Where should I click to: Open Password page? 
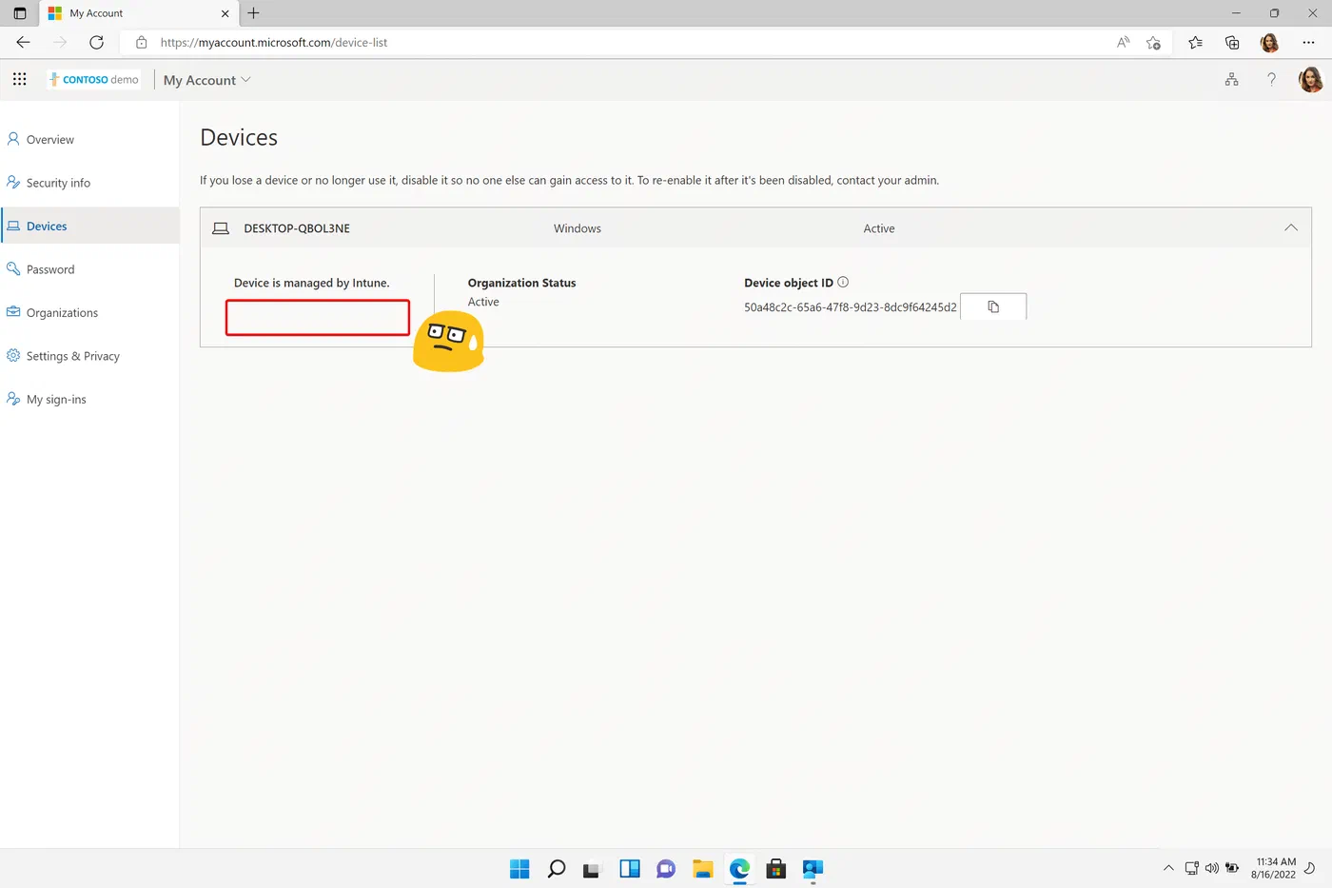pyautogui.click(x=89, y=269)
